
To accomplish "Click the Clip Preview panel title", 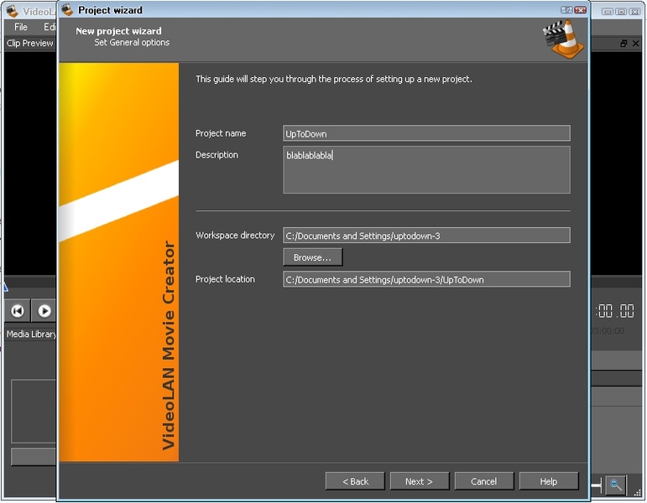I will (29, 44).
